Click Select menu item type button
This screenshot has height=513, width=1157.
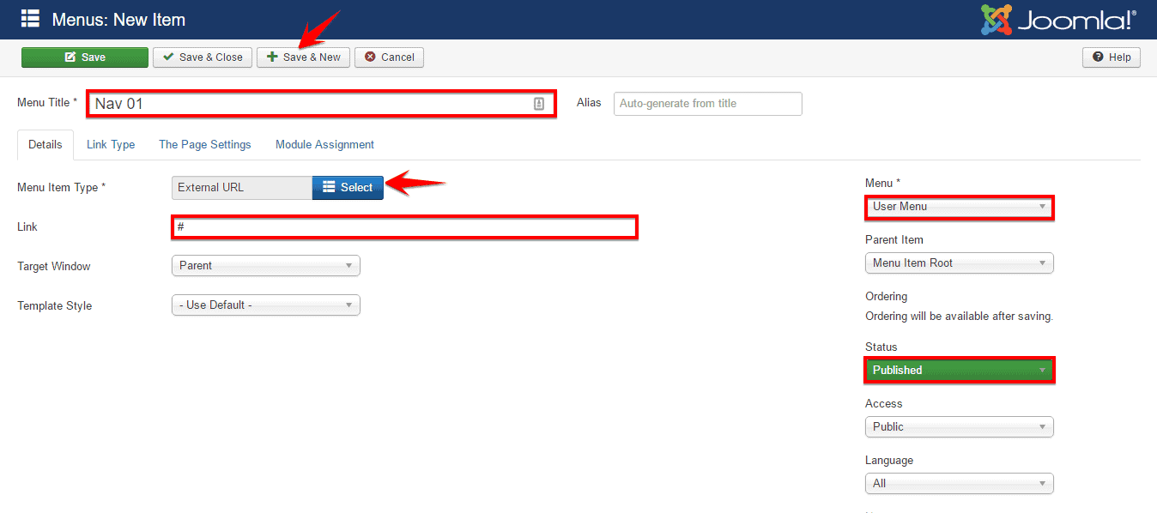[348, 187]
